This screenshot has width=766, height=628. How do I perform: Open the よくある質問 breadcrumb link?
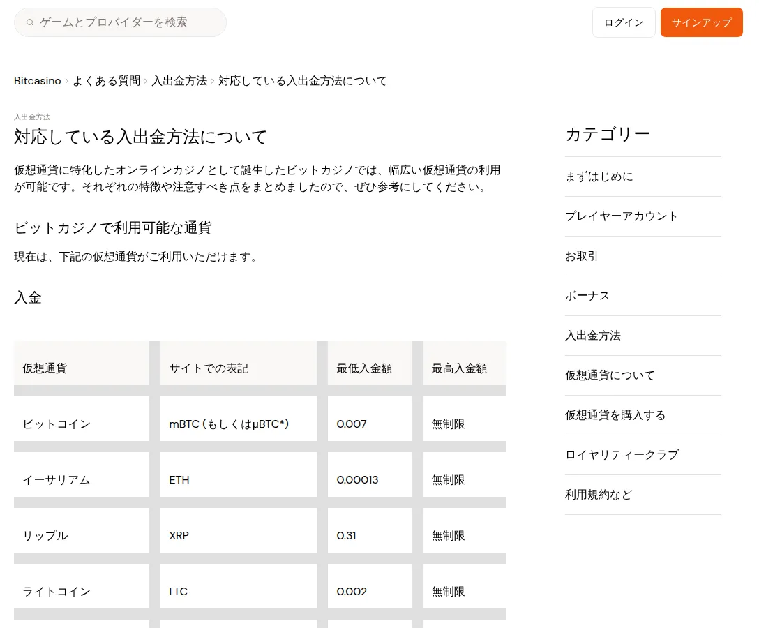coord(107,81)
